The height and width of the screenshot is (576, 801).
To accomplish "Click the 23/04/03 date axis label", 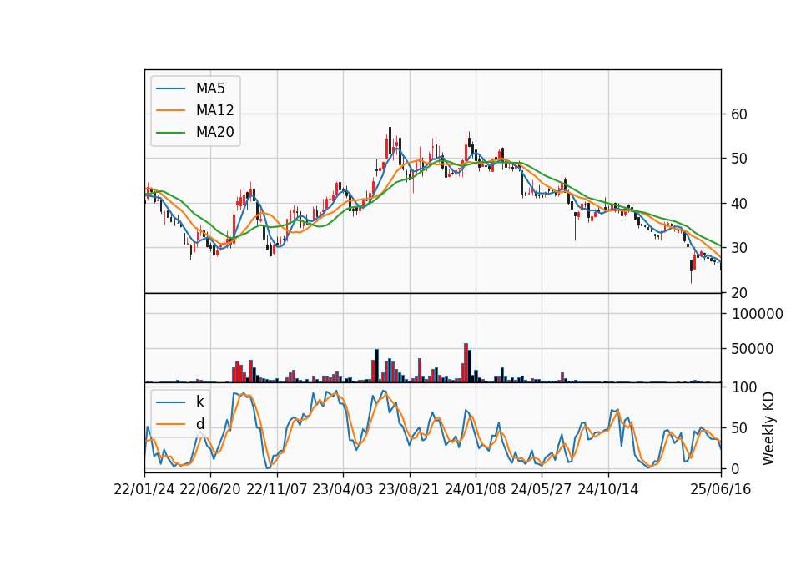I will [343, 489].
